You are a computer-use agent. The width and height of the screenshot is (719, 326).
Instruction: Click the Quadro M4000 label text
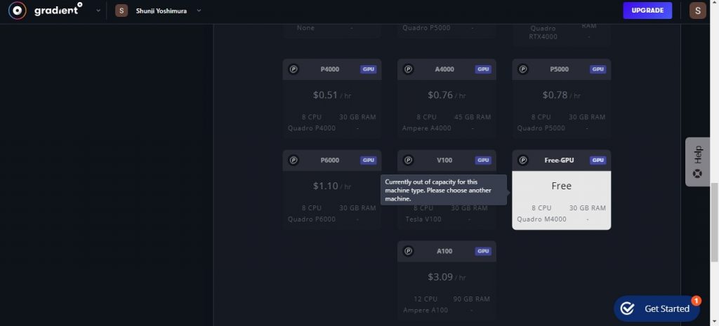point(541,219)
